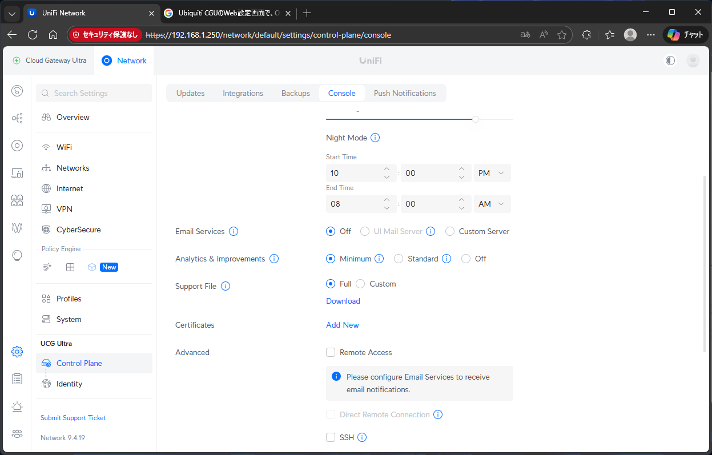Click the Settings gear in left rail
Viewport: 712px width, 455px height.
pos(17,352)
